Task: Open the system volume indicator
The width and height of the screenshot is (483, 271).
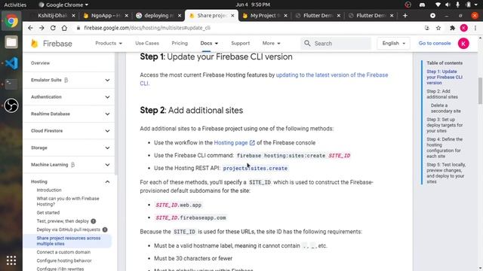Action: [x=448, y=5]
